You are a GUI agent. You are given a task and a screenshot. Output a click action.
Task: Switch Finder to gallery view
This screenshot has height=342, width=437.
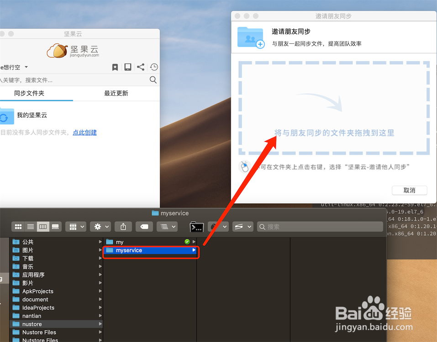pos(55,227)
